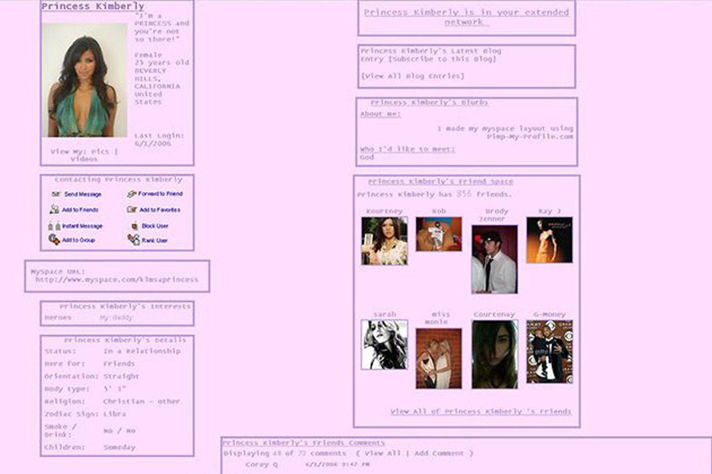Screen dimensions: 712x474
Task: Click Subscribe to this Blog link
Action: point(442,59)
